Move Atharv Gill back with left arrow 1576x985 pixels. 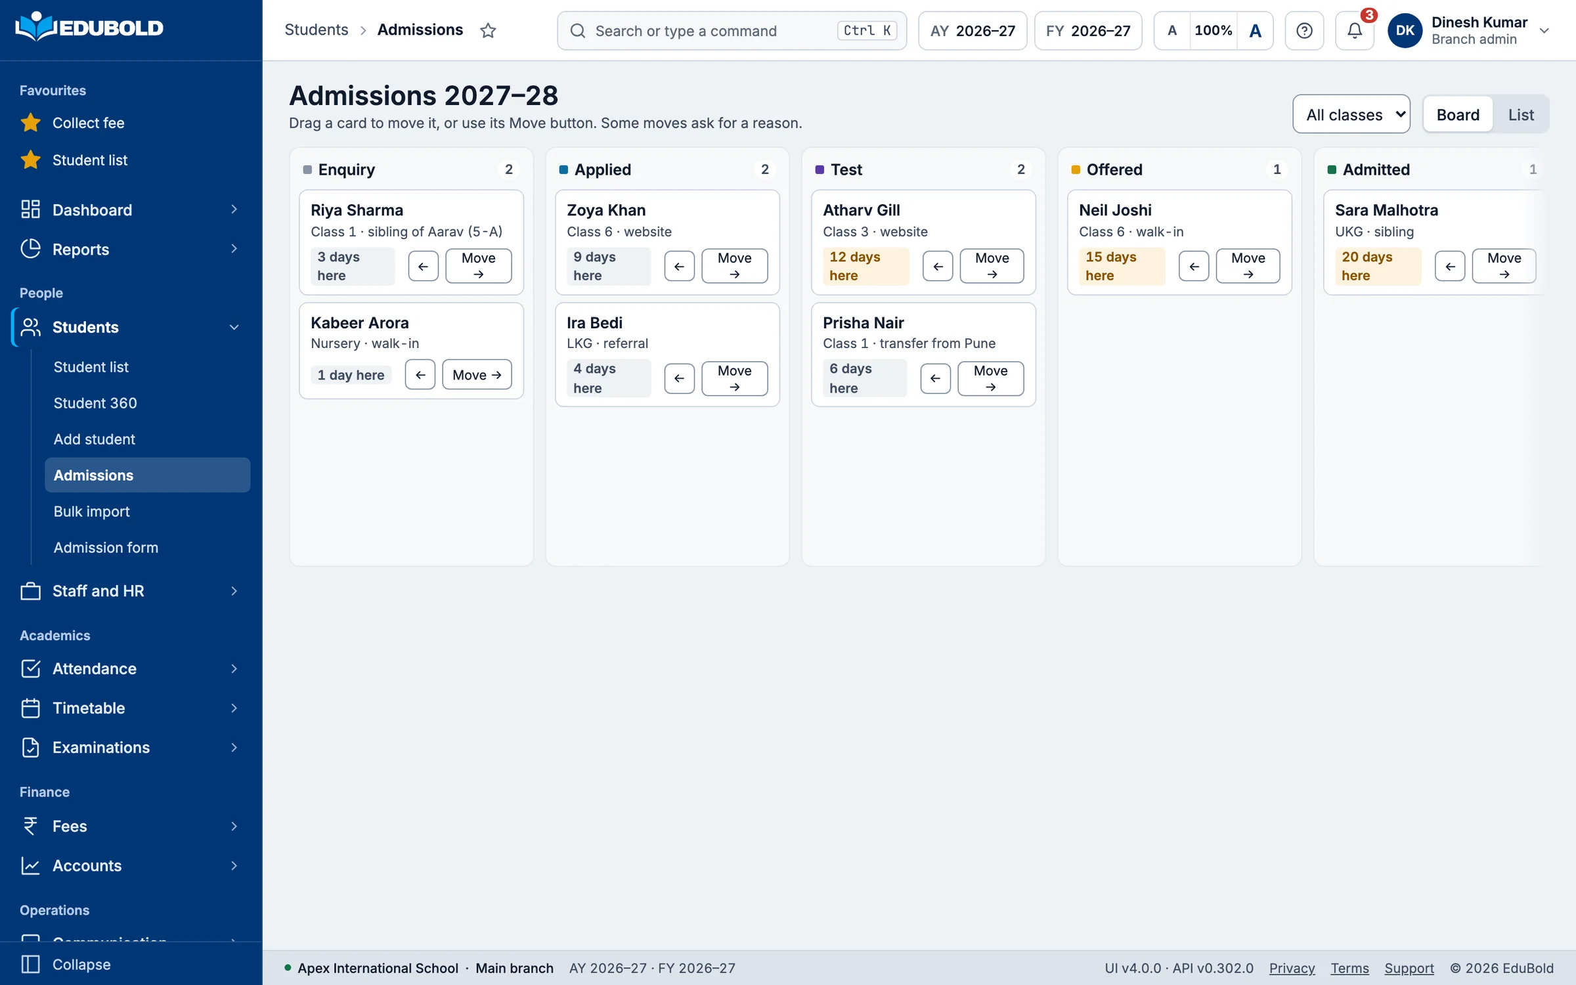pyautogui.click(x=938, y=266)
